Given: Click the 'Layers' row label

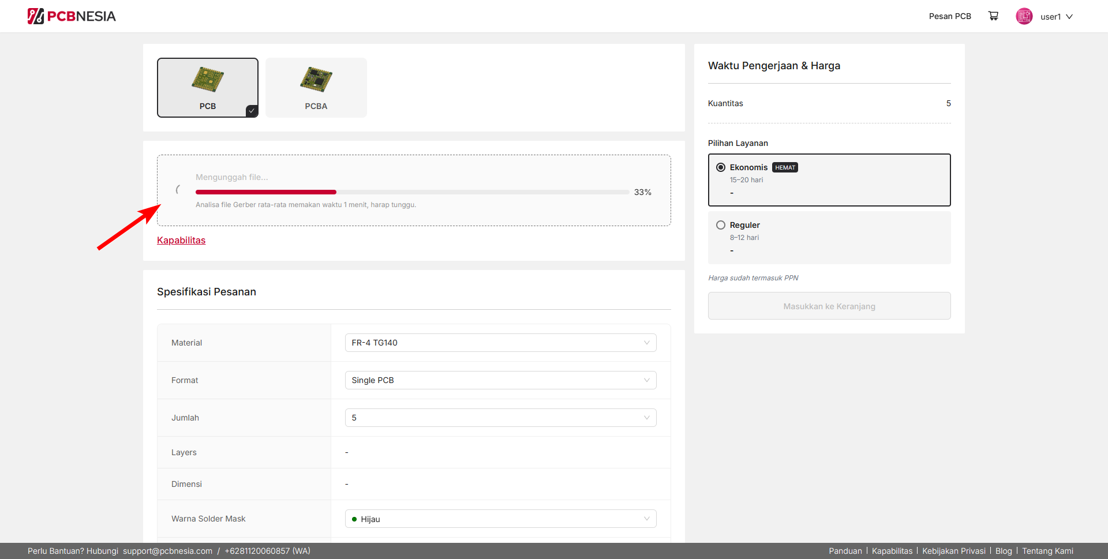Looking at the screenshot, I should [x=184, y=452].
